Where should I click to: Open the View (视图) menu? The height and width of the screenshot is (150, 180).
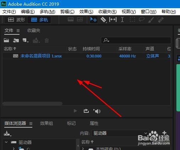click(129, 12)
